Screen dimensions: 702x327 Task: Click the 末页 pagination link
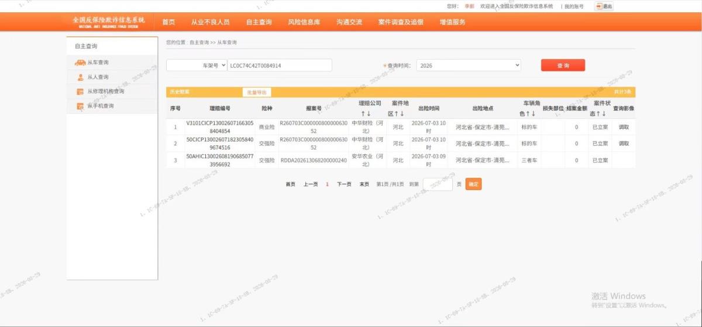[364, 184]
